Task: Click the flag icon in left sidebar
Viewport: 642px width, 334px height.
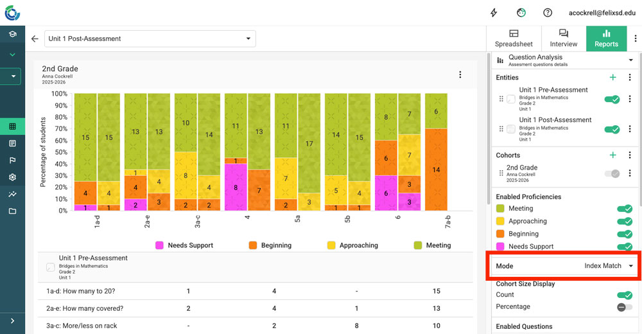Action: [x=12, y=160]
